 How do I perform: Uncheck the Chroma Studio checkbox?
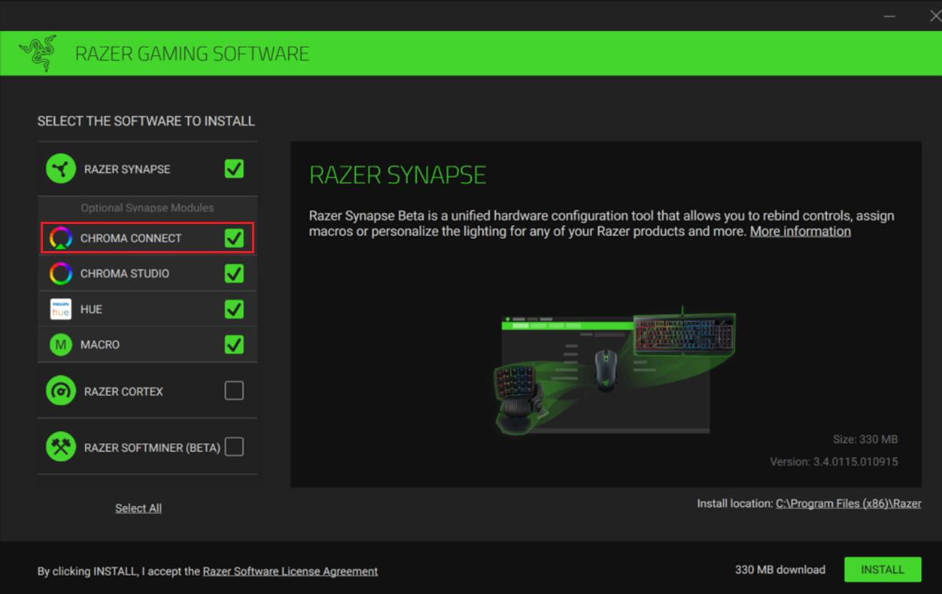pos(234,274)
